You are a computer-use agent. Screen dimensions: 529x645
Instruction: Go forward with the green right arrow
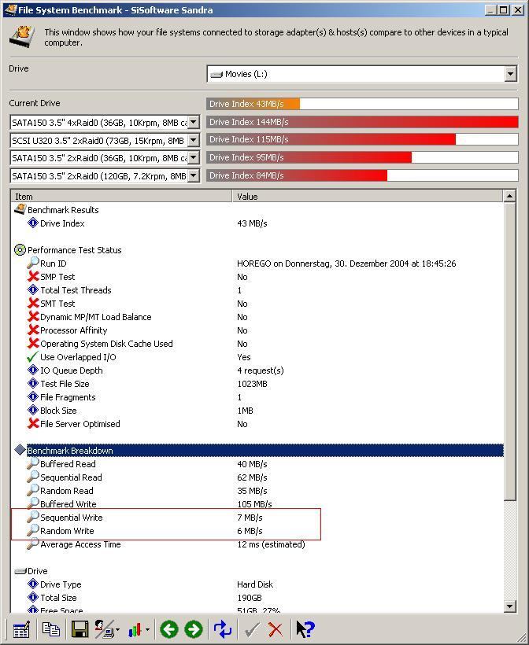click(194, 629)
